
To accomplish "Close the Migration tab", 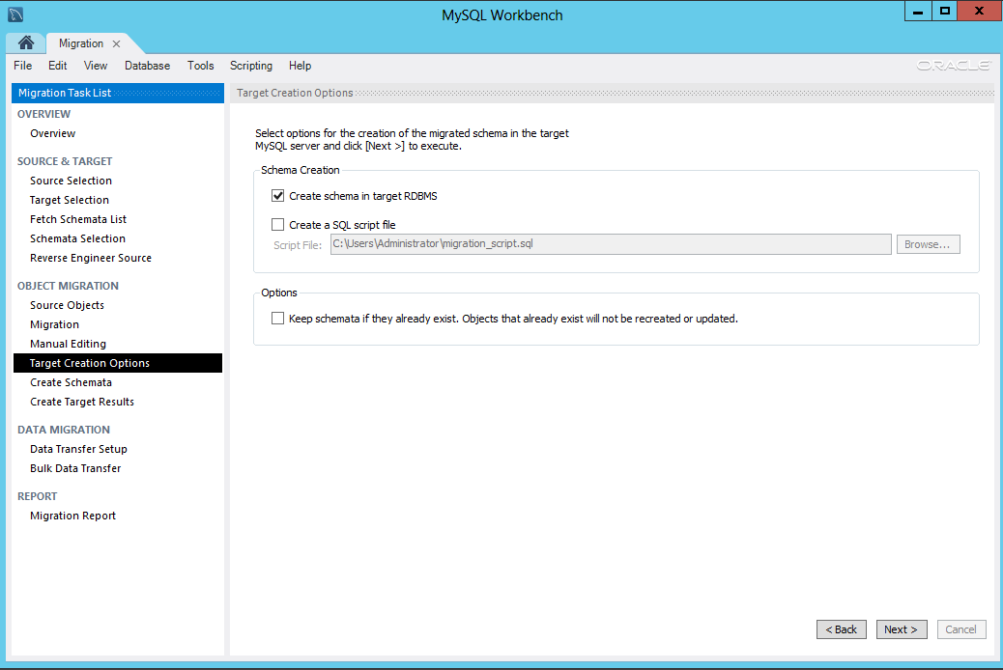I will 115,42.
